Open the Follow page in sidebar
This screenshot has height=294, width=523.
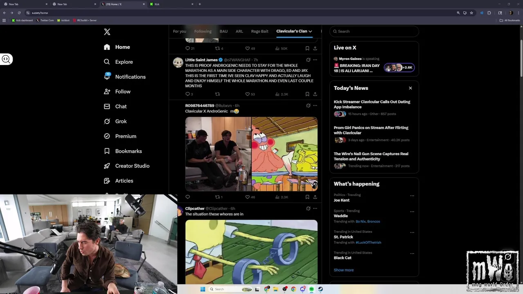click(117, 91)
